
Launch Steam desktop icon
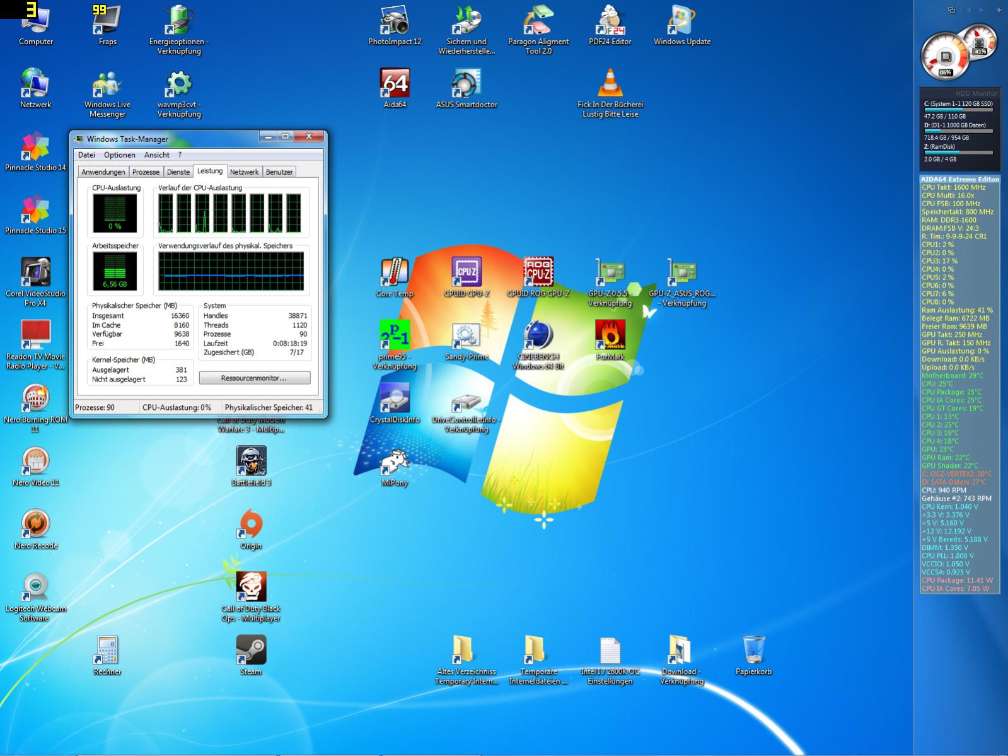pos(251,654)
